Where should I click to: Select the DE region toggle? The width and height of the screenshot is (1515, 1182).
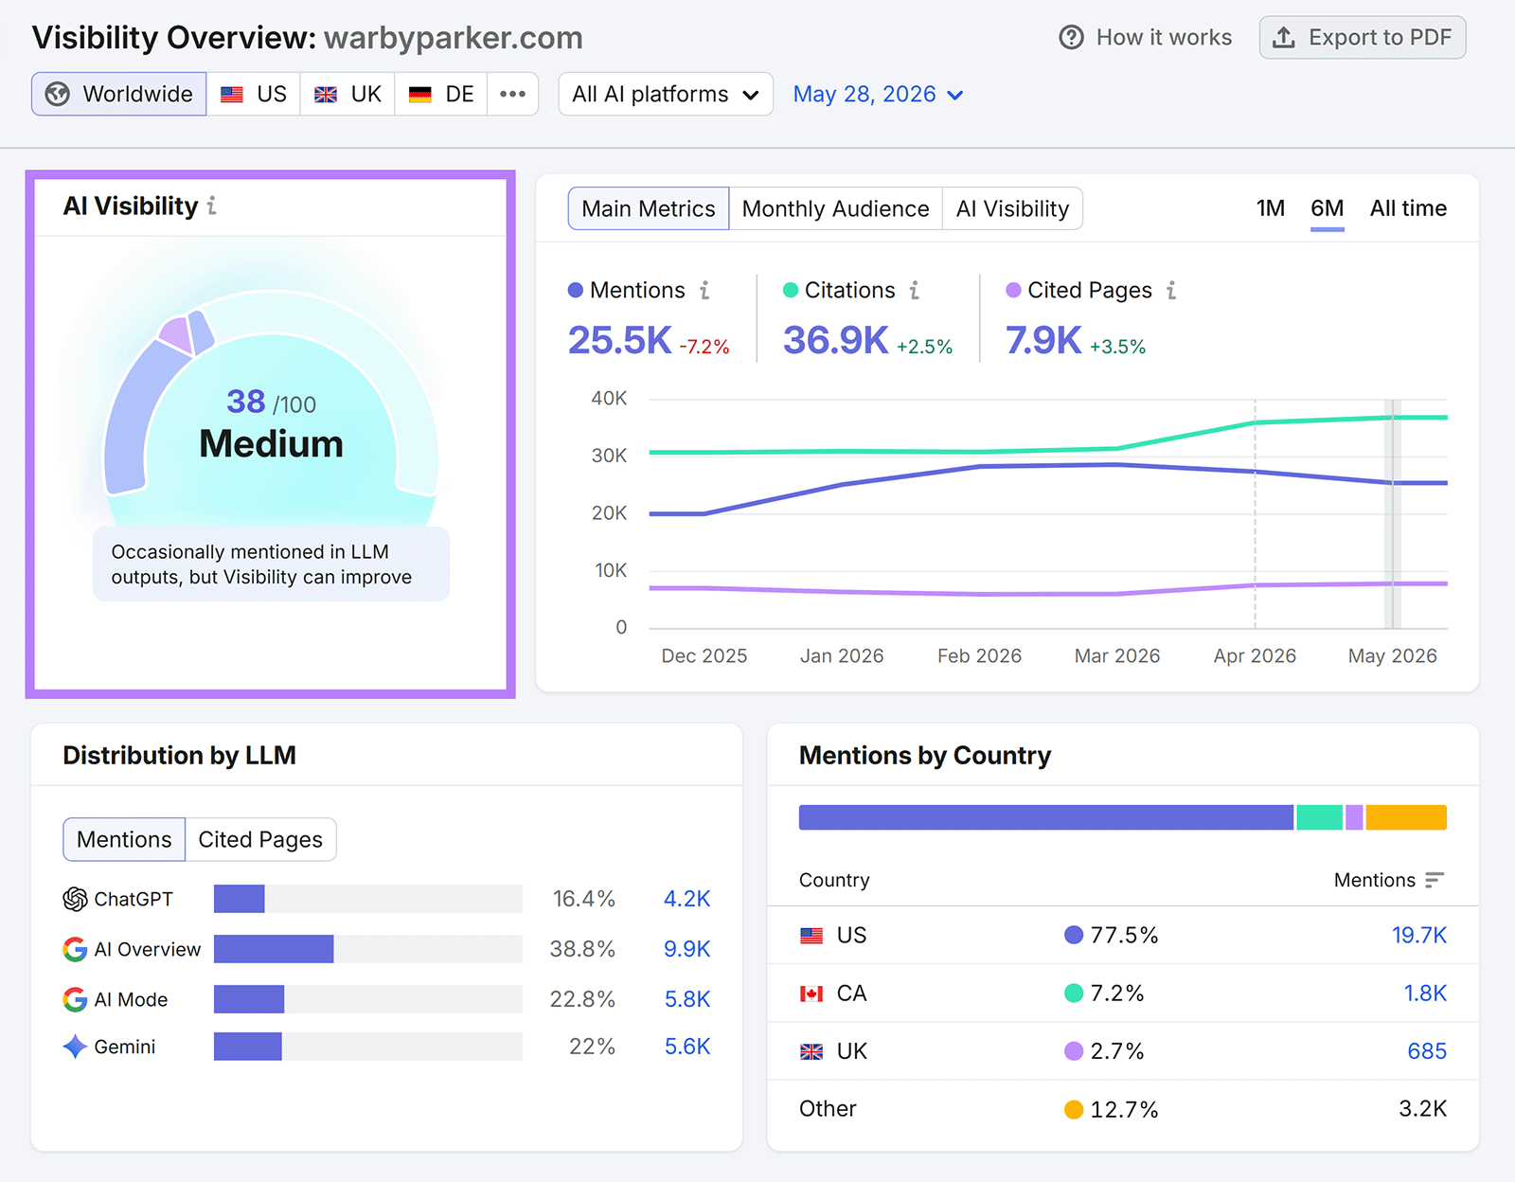[x=441, y=94]
